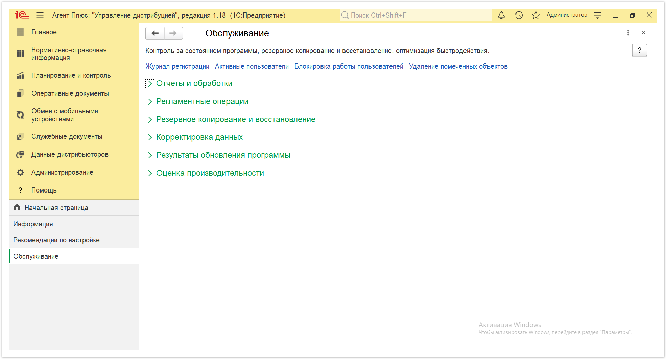Click the Администратор user name
666x359 pixels.
tap(567, 15)
